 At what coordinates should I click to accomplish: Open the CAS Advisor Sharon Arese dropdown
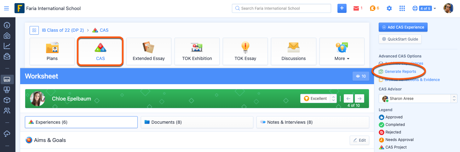tap(418, 99)
